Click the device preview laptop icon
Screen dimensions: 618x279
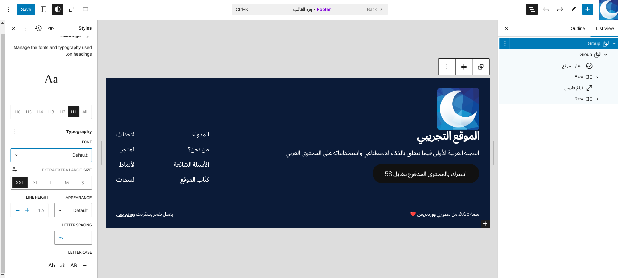(85, 9)
